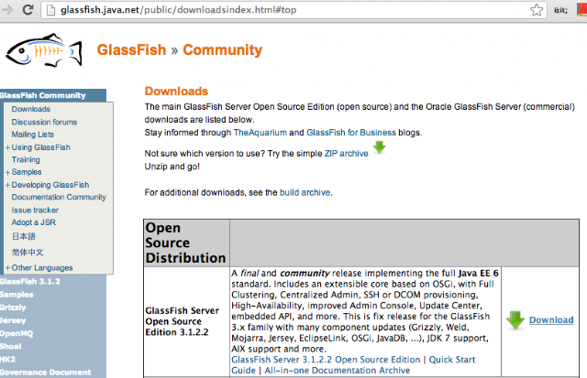This screenshot has height=378, width=587.
Task: Open Issue tracker in sidebar
Action: point(35,210)
